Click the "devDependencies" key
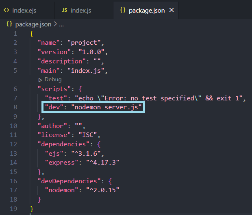 [x=69, y=181]
